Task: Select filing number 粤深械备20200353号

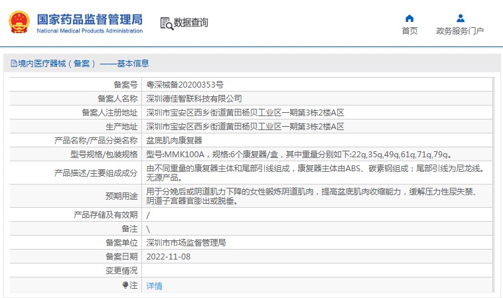Action: (184, 85)
